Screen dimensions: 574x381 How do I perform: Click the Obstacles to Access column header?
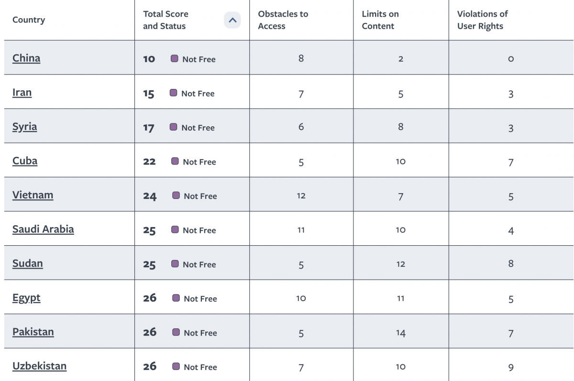click(283, 20)
